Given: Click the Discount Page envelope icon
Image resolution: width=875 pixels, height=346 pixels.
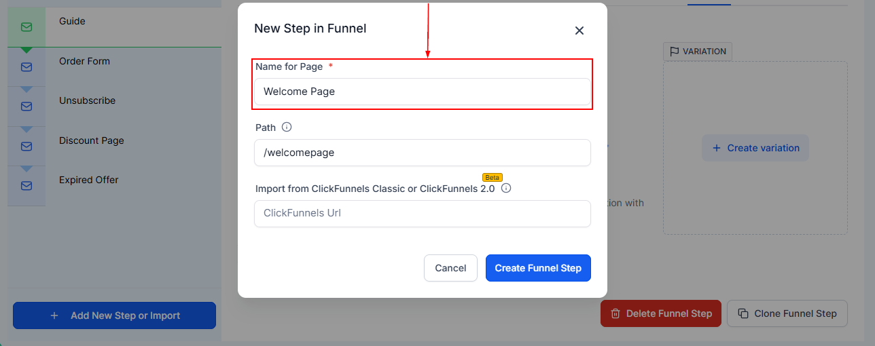Looking at the screenshot, I should (x=26, y=146).
